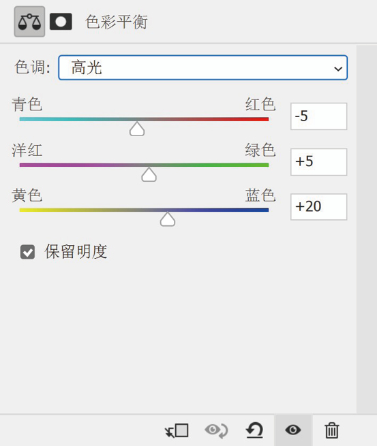Image resolution: width=377 pixels, height=446 pixels.
Task: Delete adjustment with the trash icon
Action: 332,430
